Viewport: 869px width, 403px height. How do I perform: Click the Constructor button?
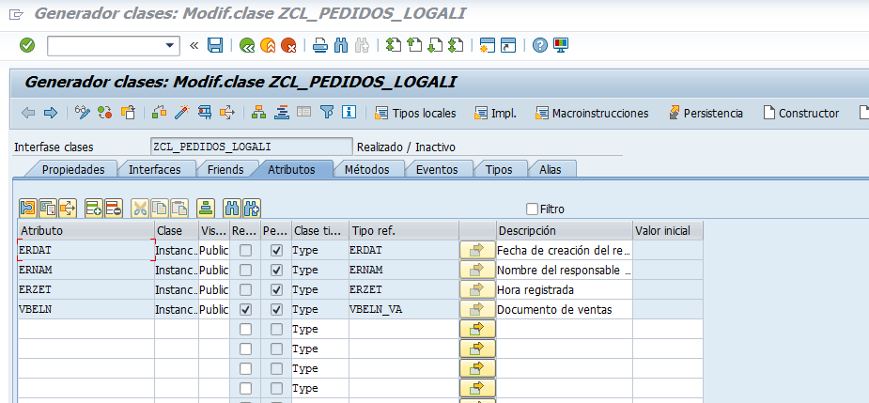(x=801, y=113)
